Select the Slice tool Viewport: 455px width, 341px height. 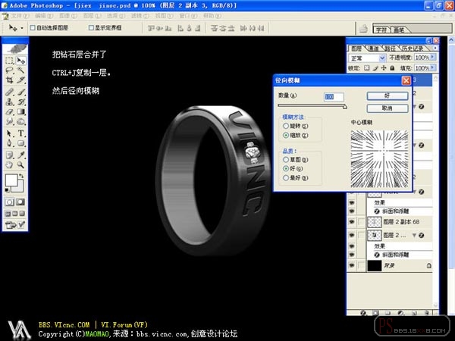point(21,80)
